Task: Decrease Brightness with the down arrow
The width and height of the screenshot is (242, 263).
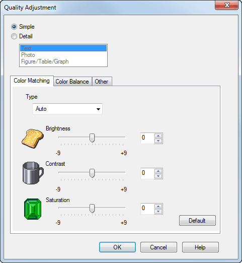Action: pyautogui.click(x=158, y=141)
